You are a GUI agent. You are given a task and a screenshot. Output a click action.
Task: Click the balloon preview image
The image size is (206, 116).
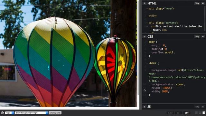(69, 53)
